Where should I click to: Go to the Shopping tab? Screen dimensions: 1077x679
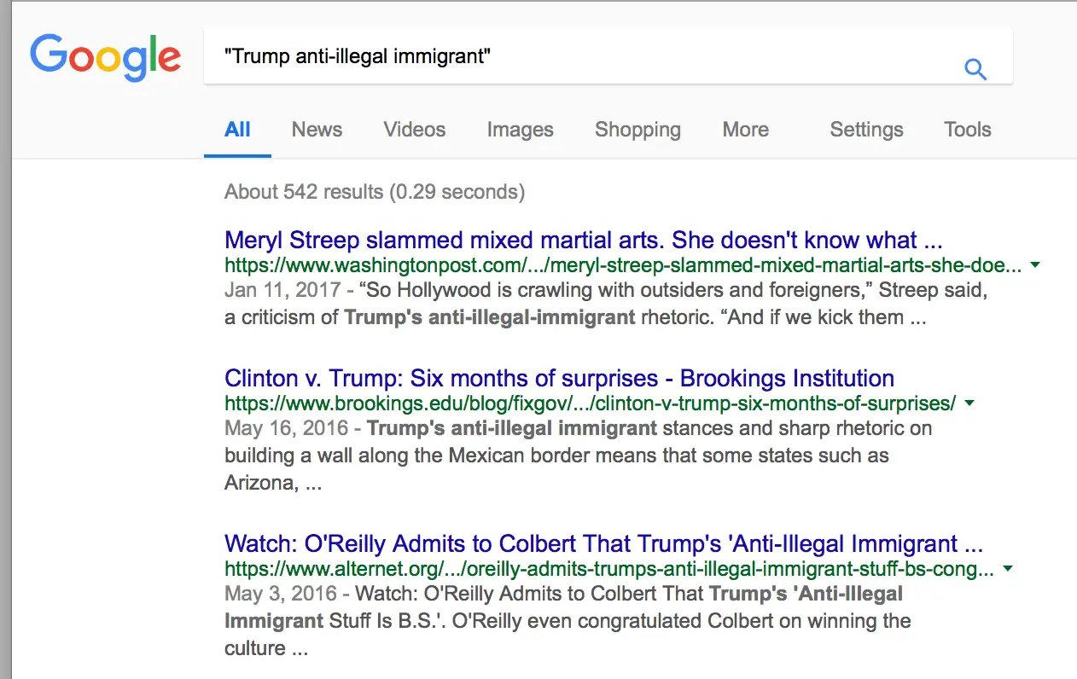pyautogui.click(x=637, y=130)
